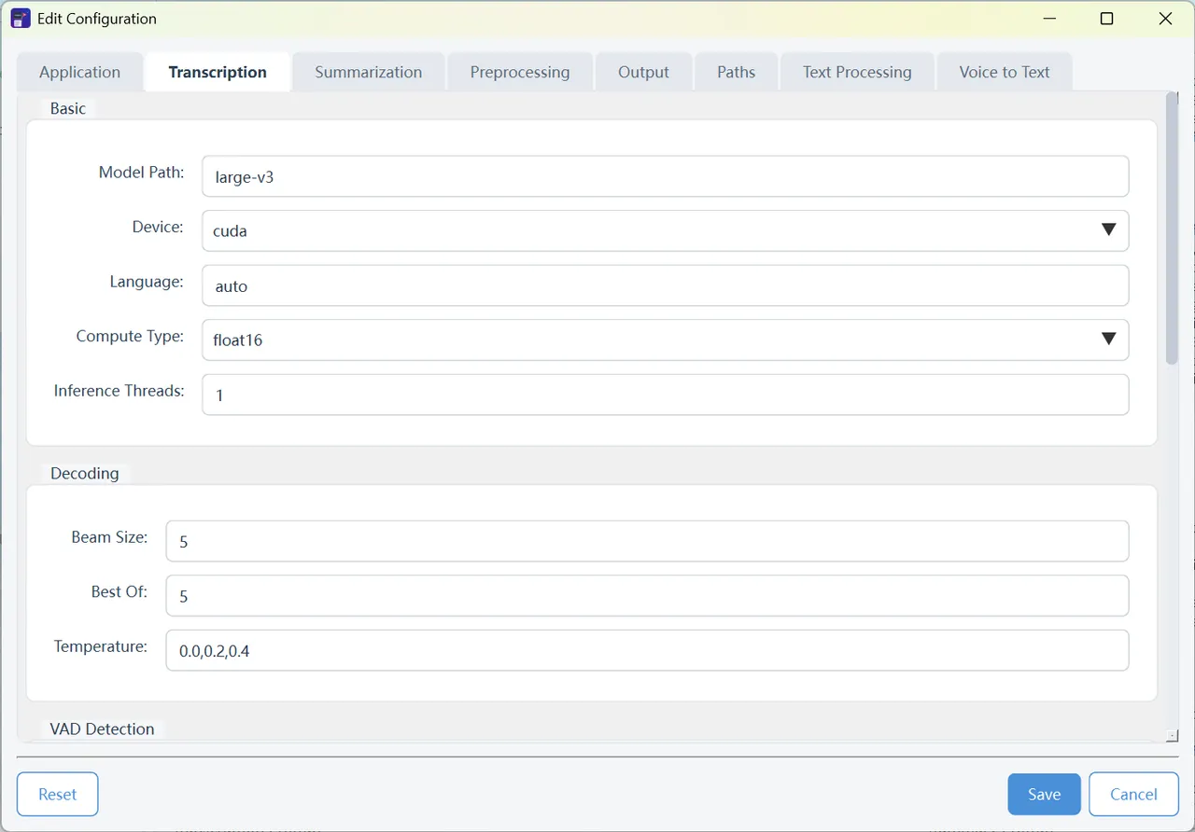This screenshot has height=832, width=1195.
Task: Click the Inference Threads label
Action: 119,391
